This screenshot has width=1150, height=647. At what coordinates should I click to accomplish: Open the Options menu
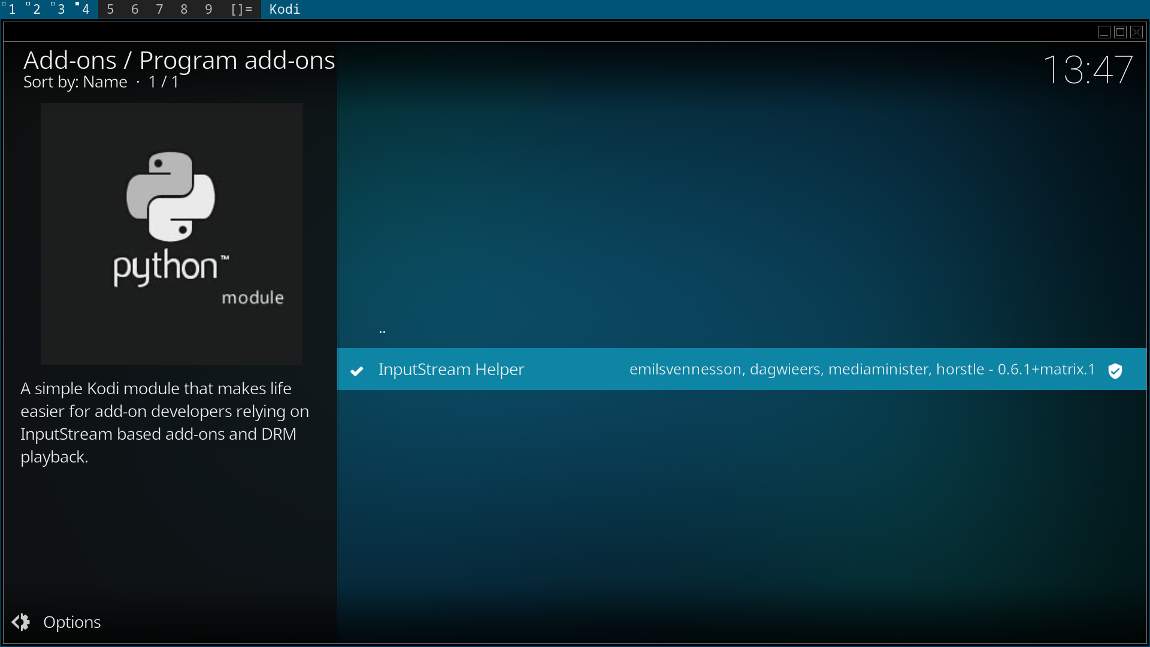pos(56,622)
